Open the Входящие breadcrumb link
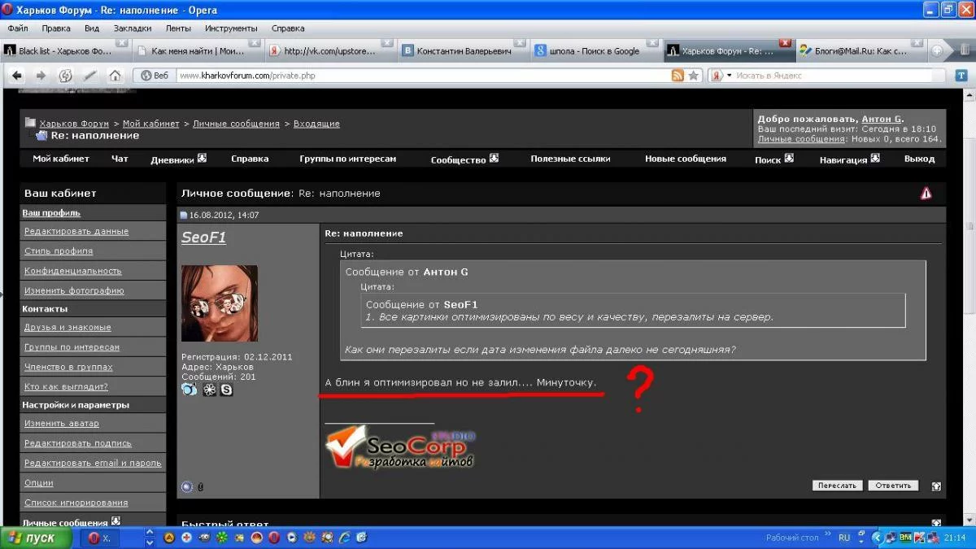This screenshot has width=976, height=549. coord(316,124)
